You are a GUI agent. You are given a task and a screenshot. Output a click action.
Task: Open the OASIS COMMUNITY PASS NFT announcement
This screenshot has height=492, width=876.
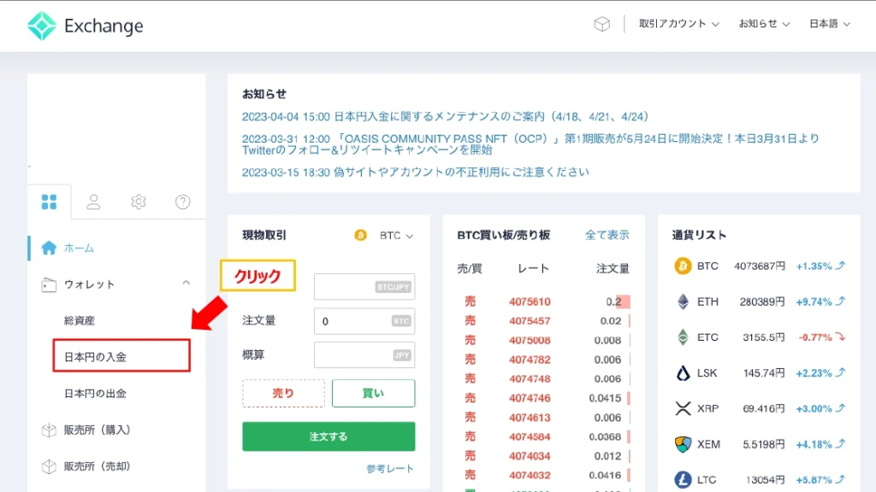(x=530, y=143)
